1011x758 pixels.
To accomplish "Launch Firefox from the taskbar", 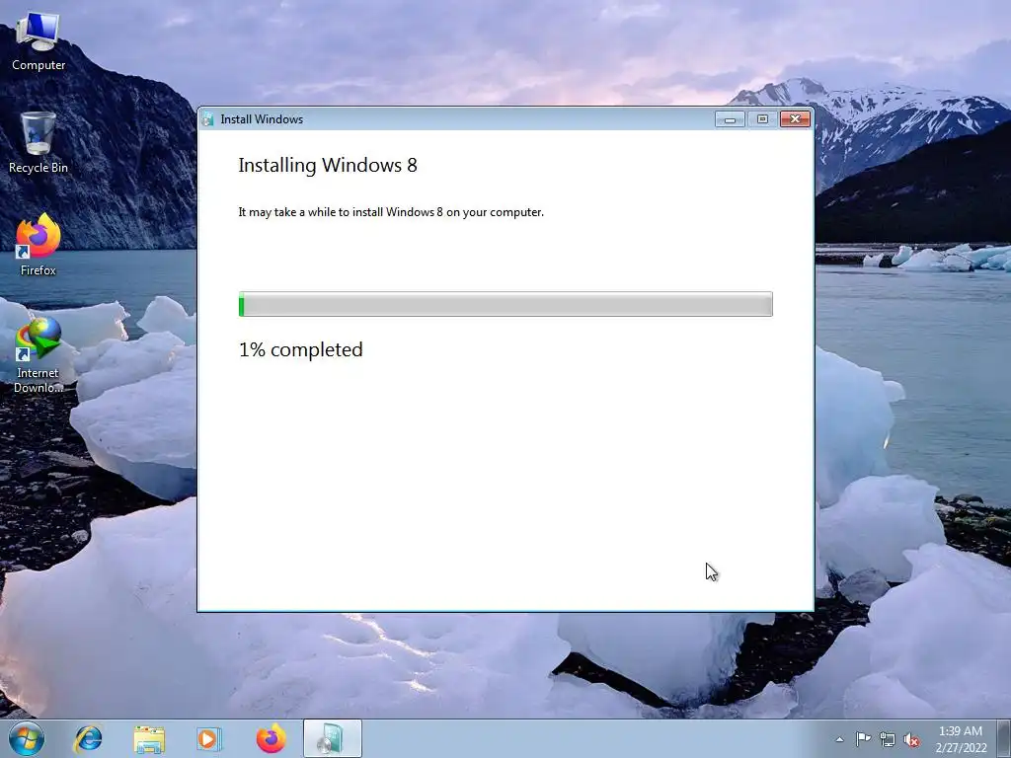I will [x=271, y=738].
